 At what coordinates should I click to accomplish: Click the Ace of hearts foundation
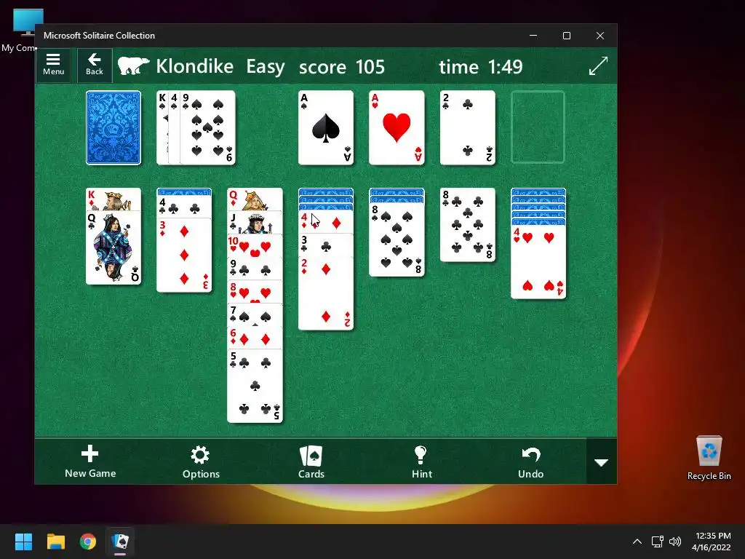(x=397, y=128)
